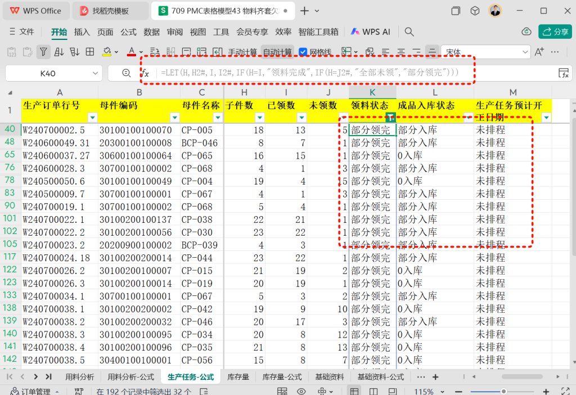The height and width of the screenshot is (395, 576).
Task: Open the cube app-center icon in title bar
Action: point(475,11)
